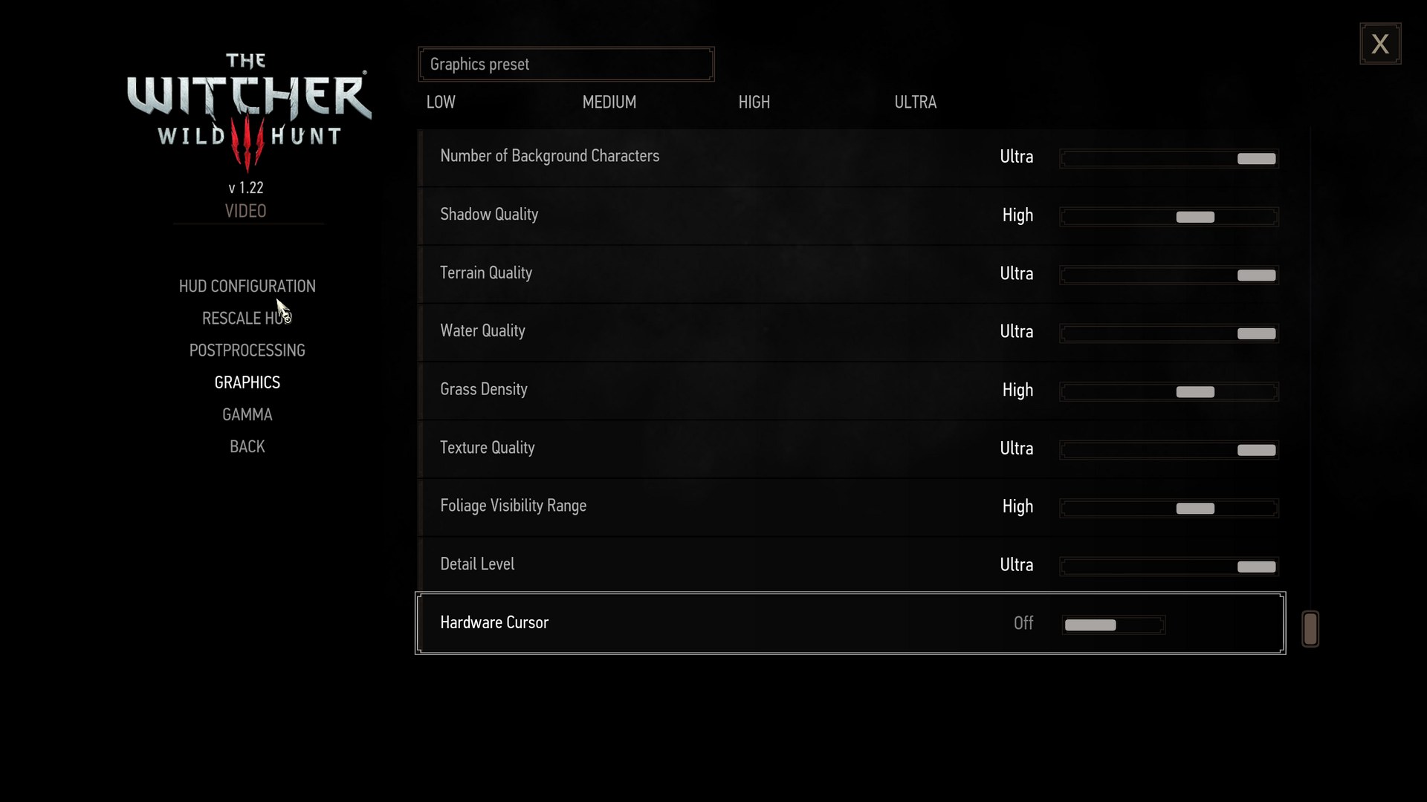
Task: Select LOW graphics preset
Action: click(x=441, y=102)
